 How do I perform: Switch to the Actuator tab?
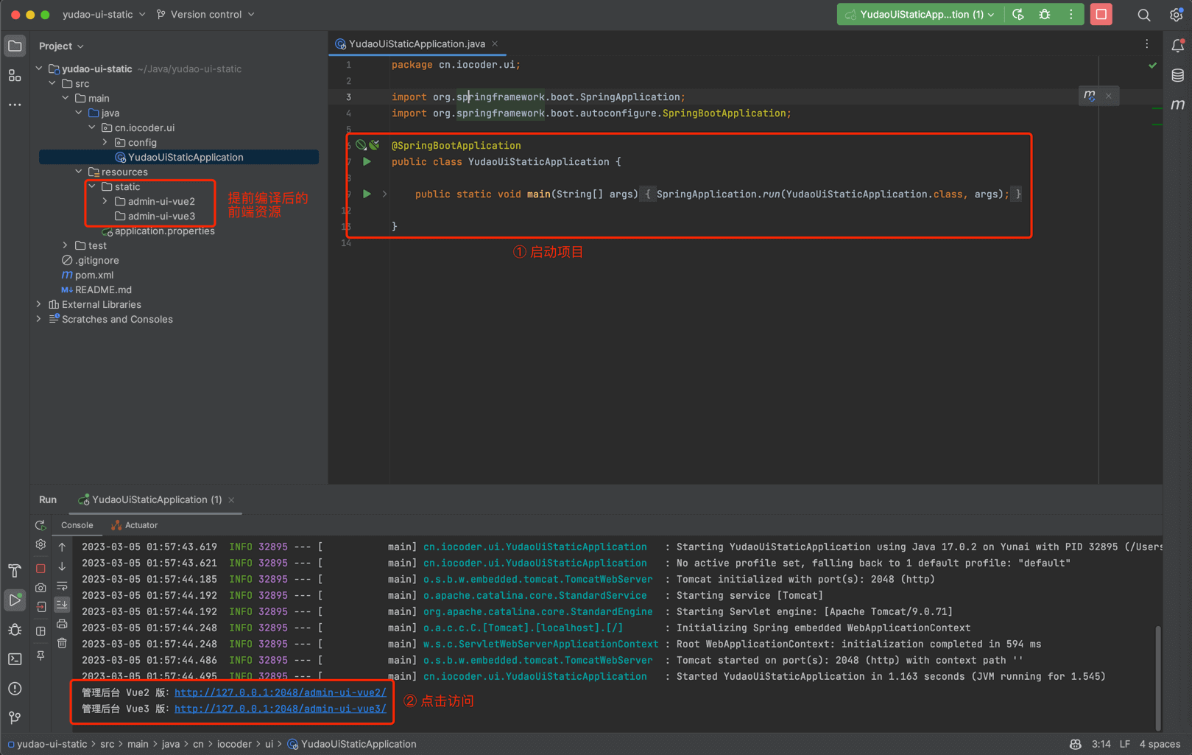click(x=140, y=525)
